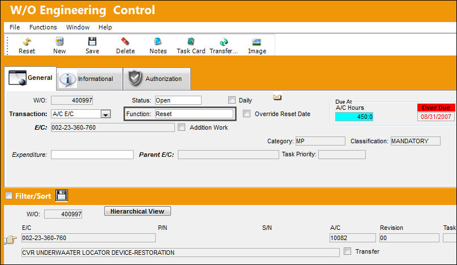Viewport: 457px width, 265px height.
Task: Create a new record with New icon
Action: (x=59, y=42)
